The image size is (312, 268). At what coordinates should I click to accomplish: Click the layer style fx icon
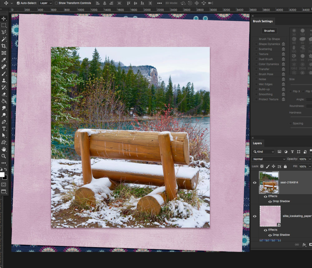[x=304, y=245]
